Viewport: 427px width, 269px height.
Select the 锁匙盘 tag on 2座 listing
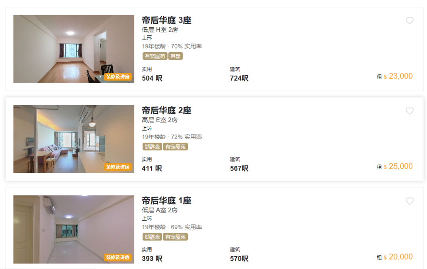click(x=152, y=147)
